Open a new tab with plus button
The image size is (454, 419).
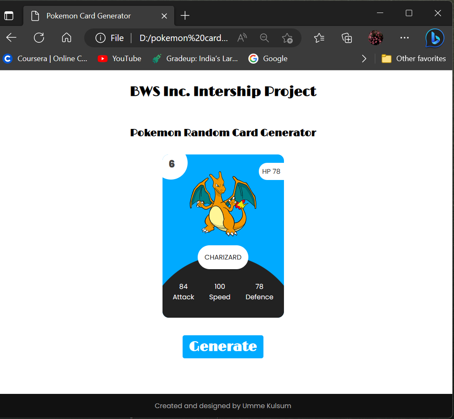click(x=185, y=15)
